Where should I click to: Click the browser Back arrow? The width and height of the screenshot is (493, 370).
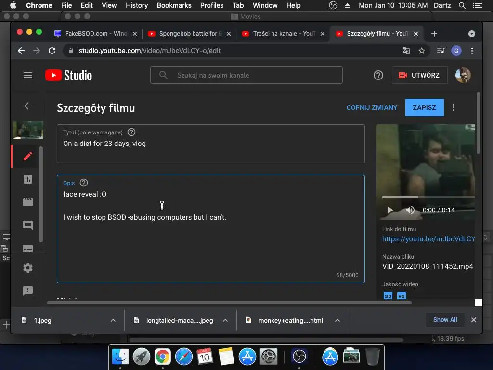[21, 51]
